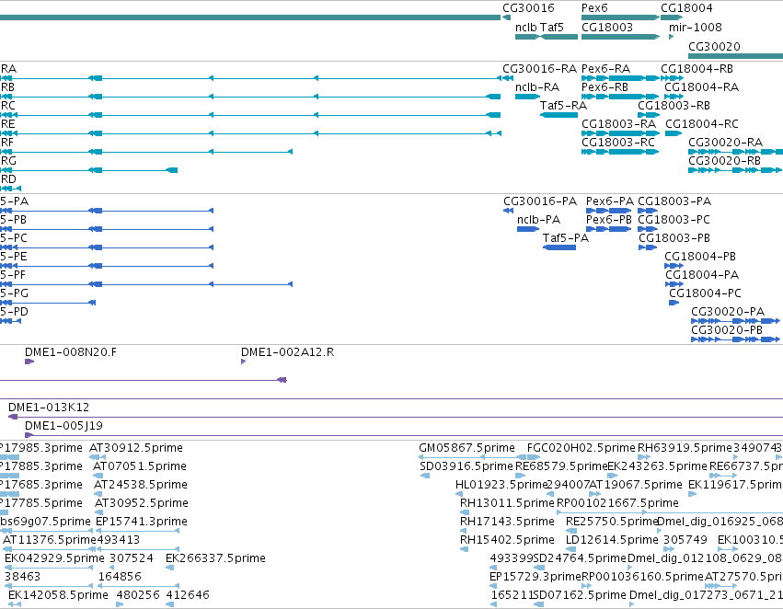Open the CG18004-PA protein label
This screenshot has width=783, height=609.
(x=702, y=275)
